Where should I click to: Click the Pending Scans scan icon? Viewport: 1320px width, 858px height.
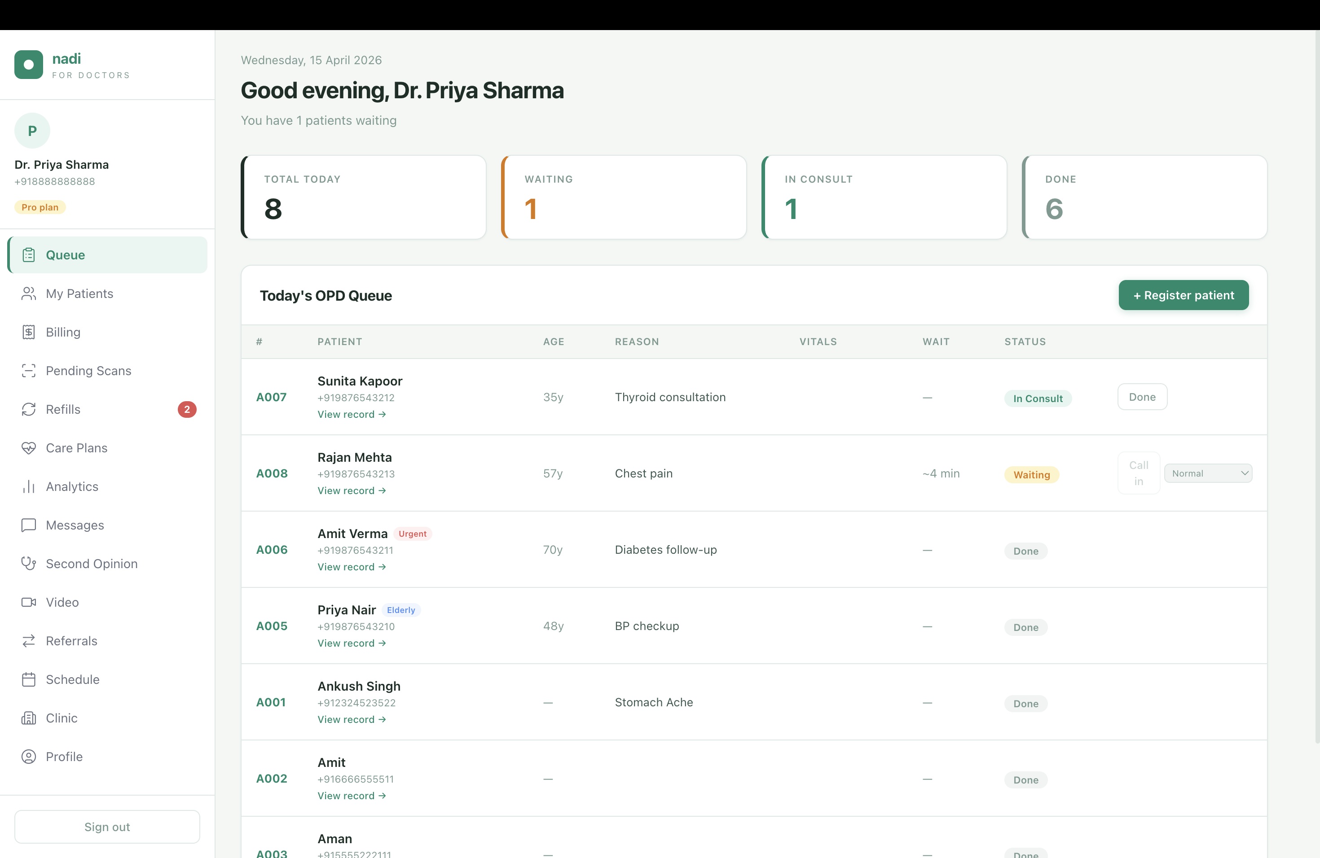click(x=29, y=371)
